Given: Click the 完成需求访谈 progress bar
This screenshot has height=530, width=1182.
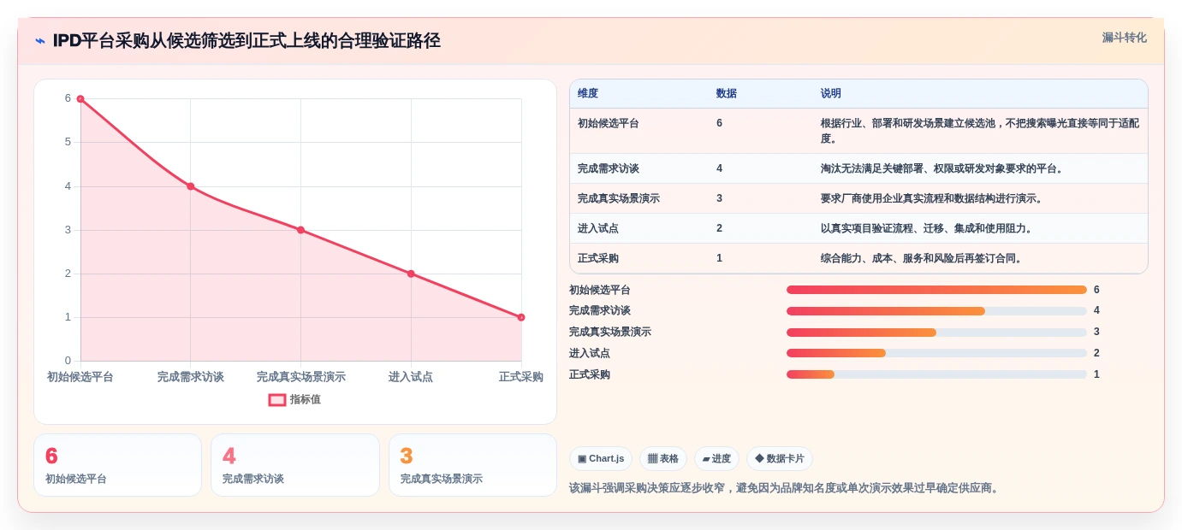Looking at the screenshot, I should click(936, 311).
